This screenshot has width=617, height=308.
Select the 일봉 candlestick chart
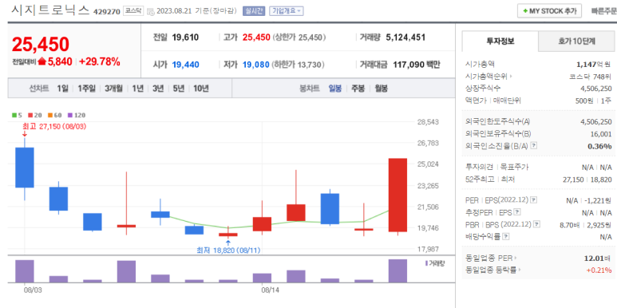coord(335,89)
